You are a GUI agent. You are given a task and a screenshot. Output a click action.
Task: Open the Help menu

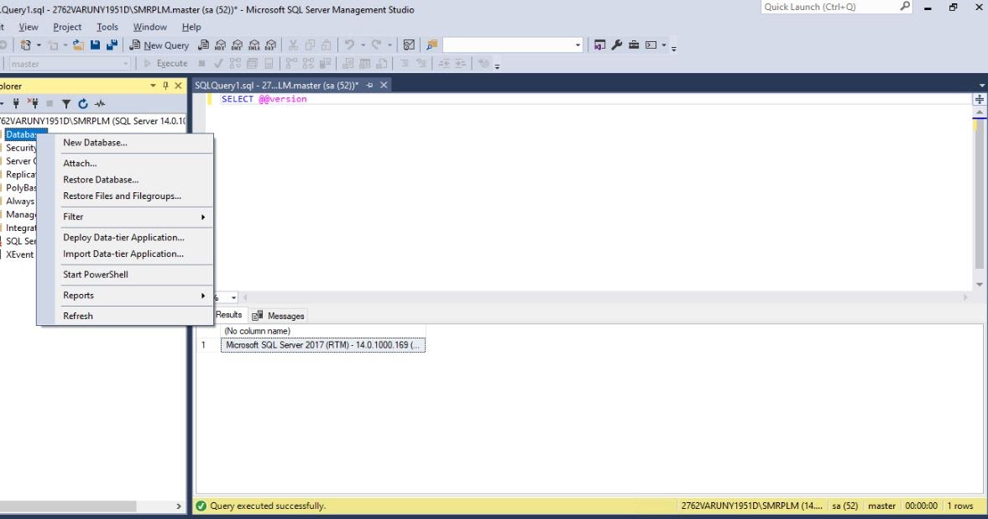(191, 27)
